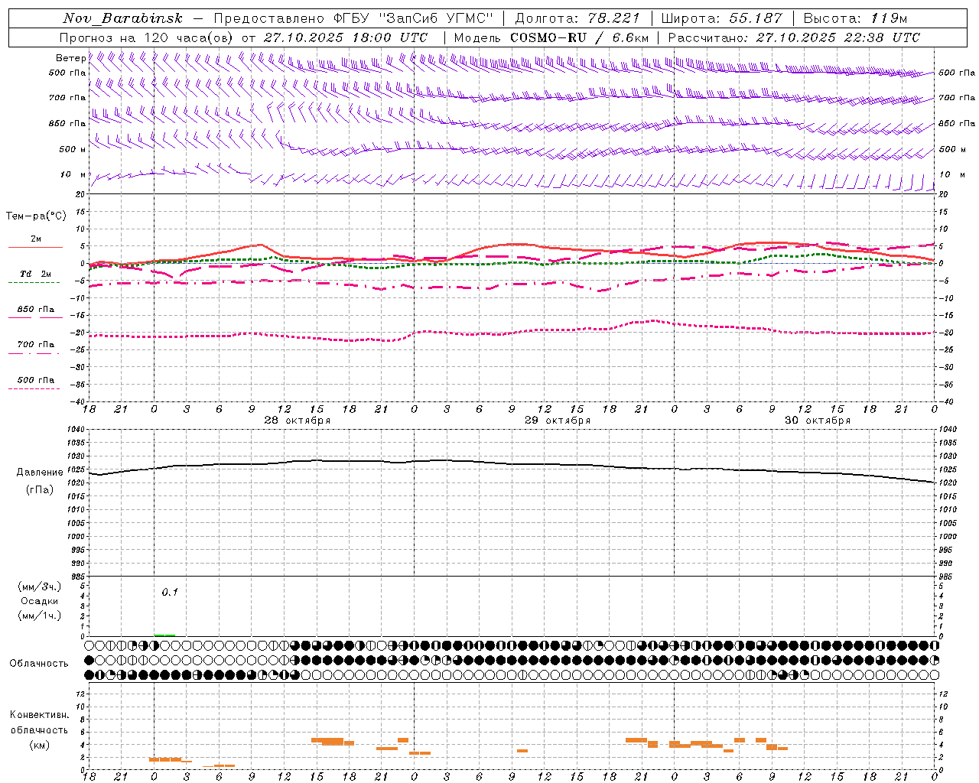Click the red 2м temperature legend line
The width and height of the screenshot is (979, 783).
coord(36,247)
